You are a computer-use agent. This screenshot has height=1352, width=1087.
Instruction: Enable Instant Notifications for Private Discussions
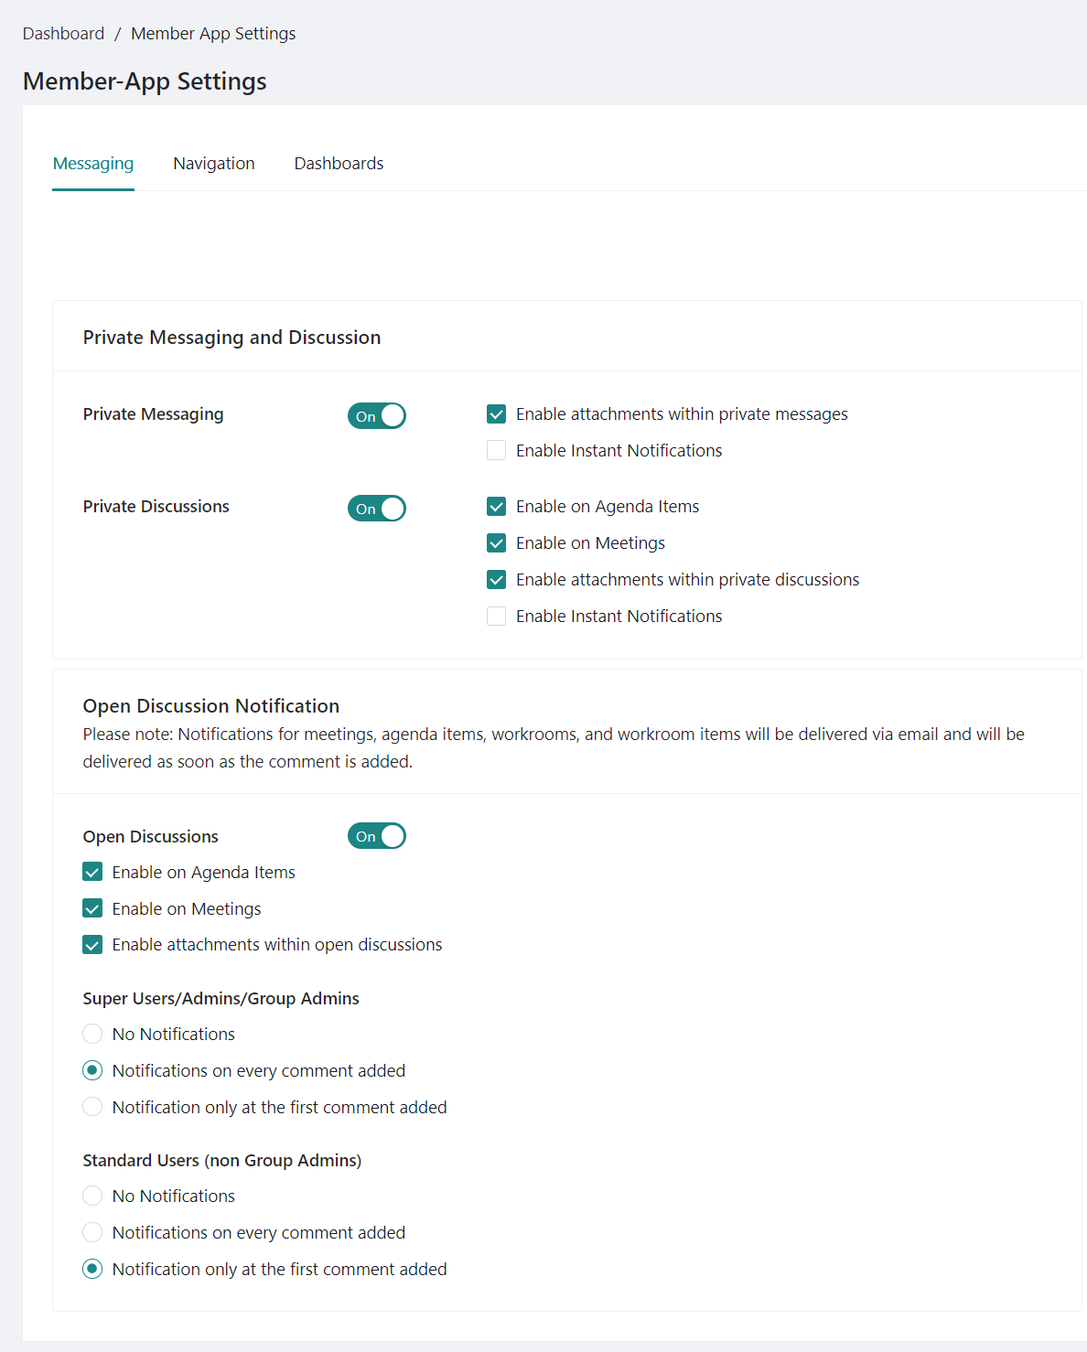[x=496, y=616]
